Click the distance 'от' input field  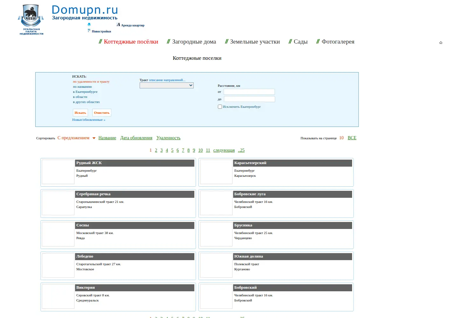pyautogui.click(x=249, y=92)
